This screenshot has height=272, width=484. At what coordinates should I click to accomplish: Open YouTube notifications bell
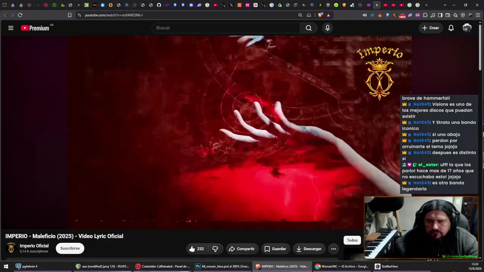451,28
